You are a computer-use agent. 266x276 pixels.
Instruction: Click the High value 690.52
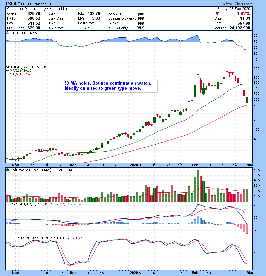pos(34,18)
